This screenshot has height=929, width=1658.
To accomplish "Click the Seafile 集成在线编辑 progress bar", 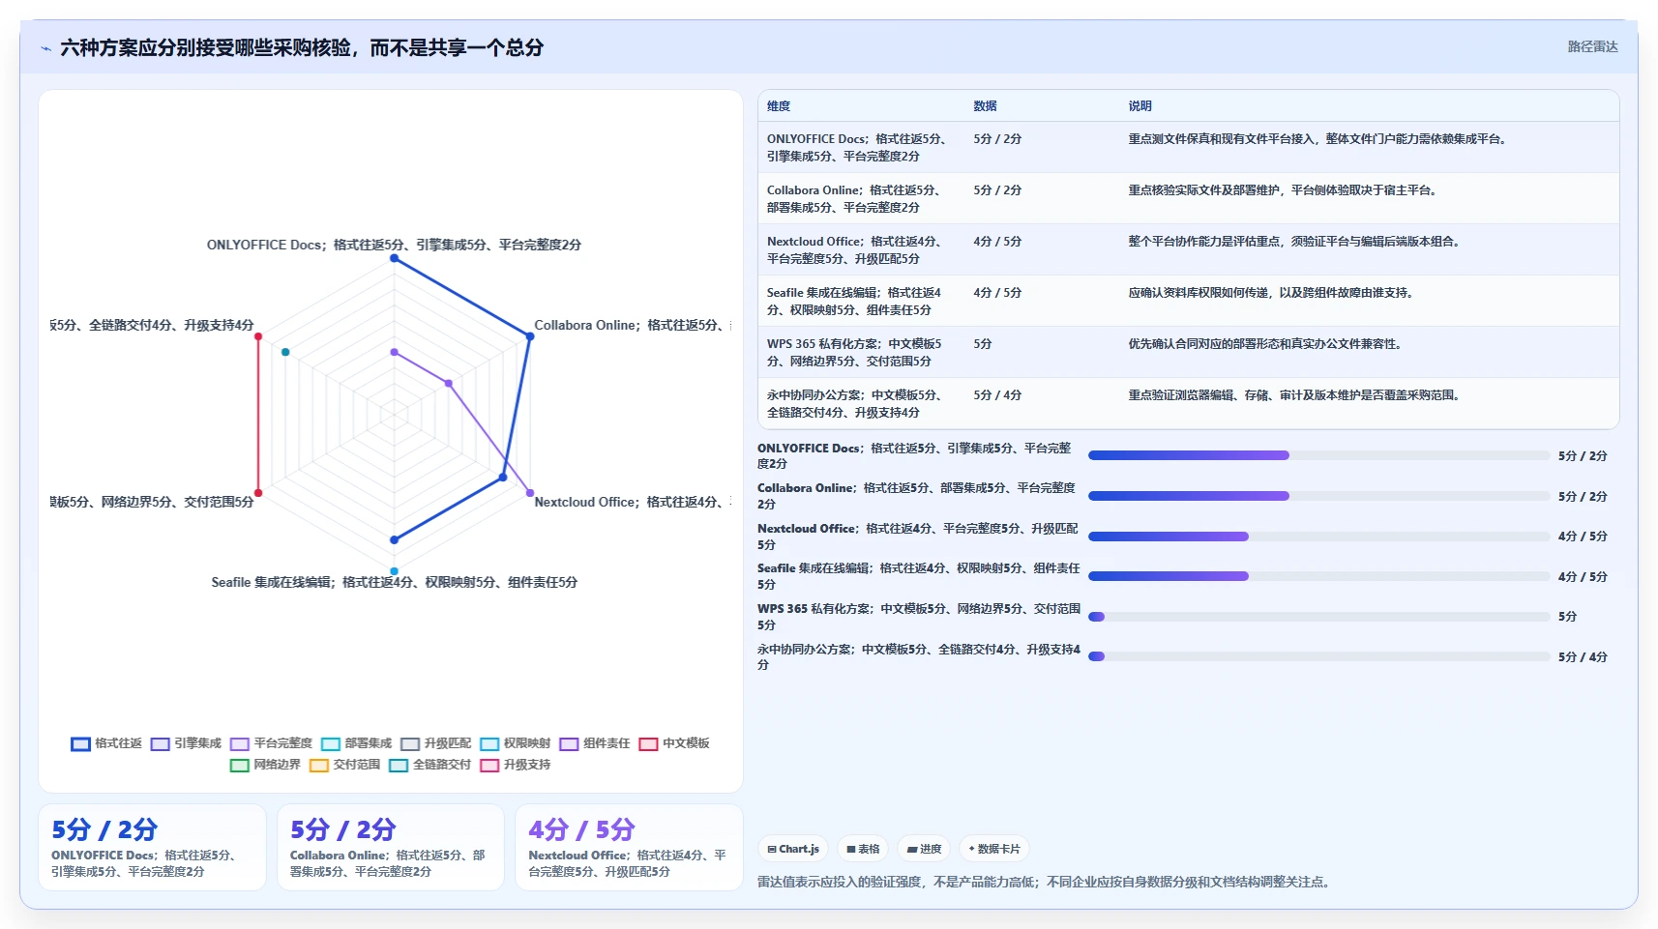I will (1319, 576).
